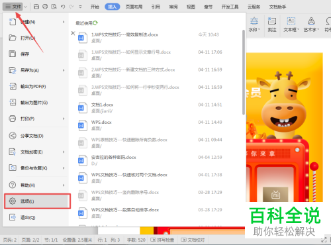Click the redo arrow icon

pos(71,7)
